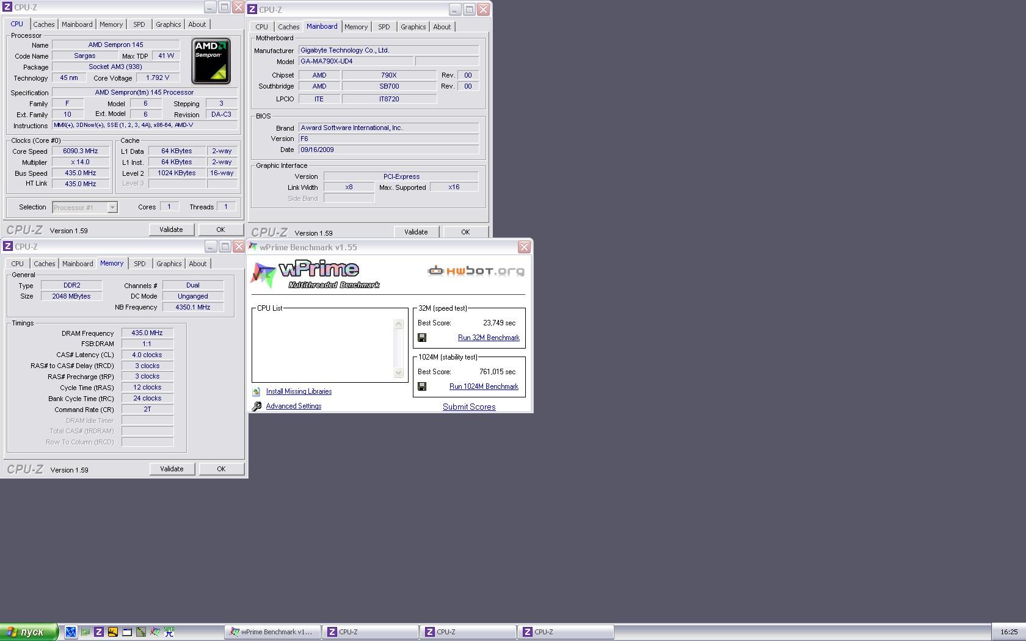This screenshot has height=641, width=1026.
Task: Select SPD tab in the CPU window
Action: (x=139, y=24)
